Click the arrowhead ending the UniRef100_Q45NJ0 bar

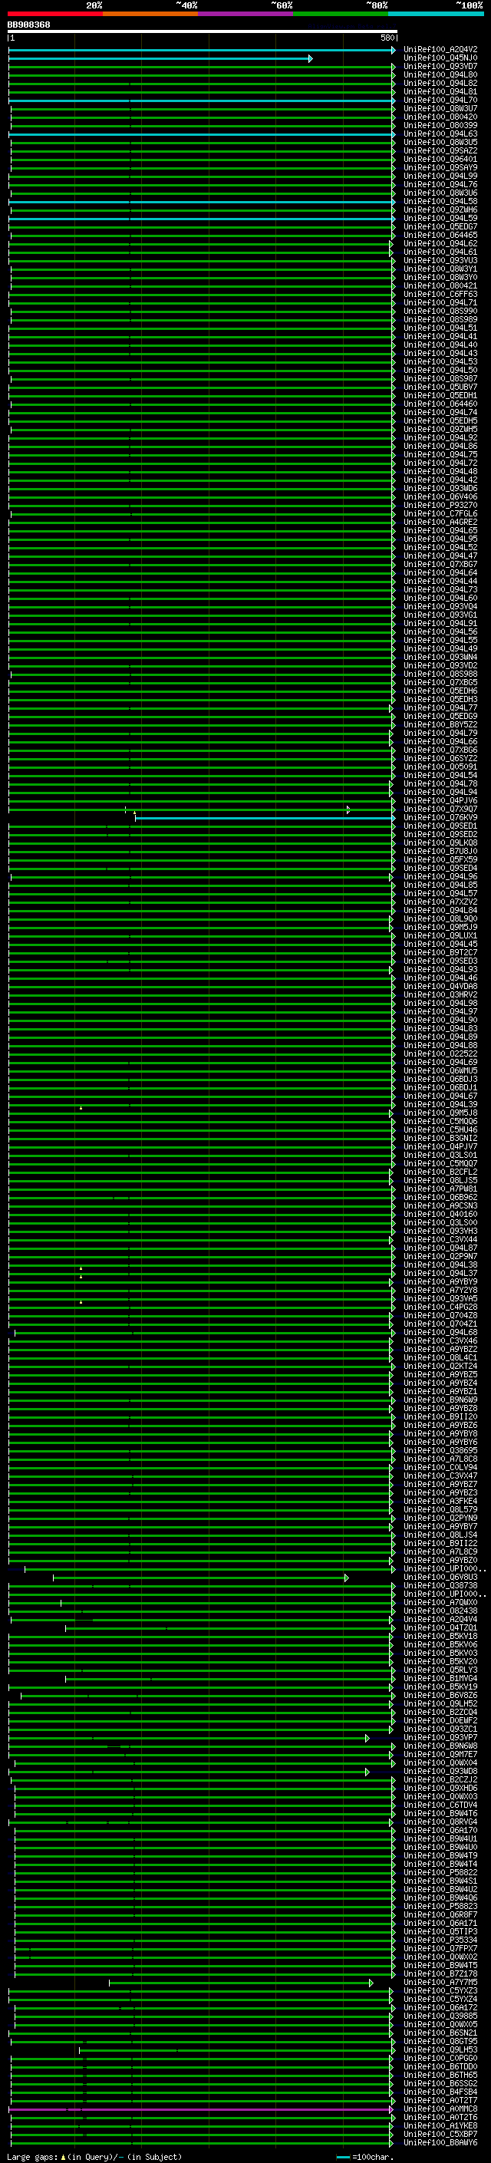tap(311, 59)
